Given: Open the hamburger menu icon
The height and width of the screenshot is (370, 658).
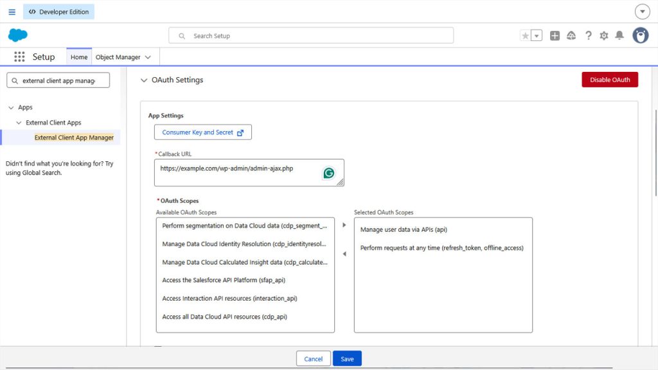Looking at the screenshot, I should coord(12,12).
